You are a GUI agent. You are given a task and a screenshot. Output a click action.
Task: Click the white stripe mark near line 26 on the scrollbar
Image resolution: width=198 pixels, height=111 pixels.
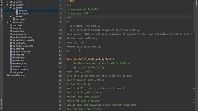pos(194,102)
